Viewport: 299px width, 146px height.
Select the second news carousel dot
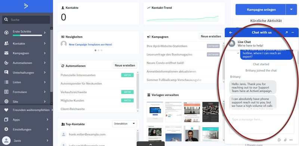(x=98, y=50)
